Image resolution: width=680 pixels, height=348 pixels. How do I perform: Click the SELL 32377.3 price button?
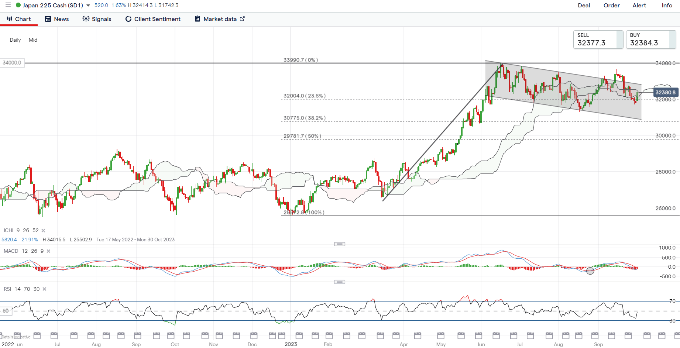click(x=598, y=39)
